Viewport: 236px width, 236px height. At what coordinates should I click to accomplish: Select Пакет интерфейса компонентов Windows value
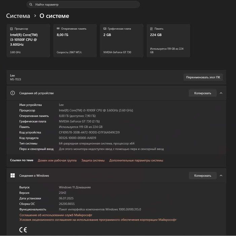click(x=100, y=209)
